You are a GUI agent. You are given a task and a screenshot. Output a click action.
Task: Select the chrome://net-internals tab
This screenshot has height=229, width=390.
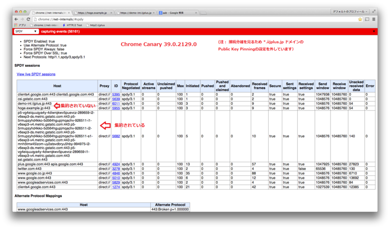[x=50, y=13]
